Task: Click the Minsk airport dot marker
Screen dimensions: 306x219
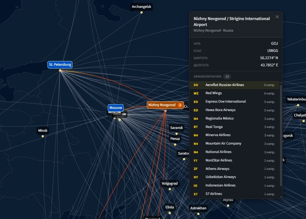Action: [43, 136]
